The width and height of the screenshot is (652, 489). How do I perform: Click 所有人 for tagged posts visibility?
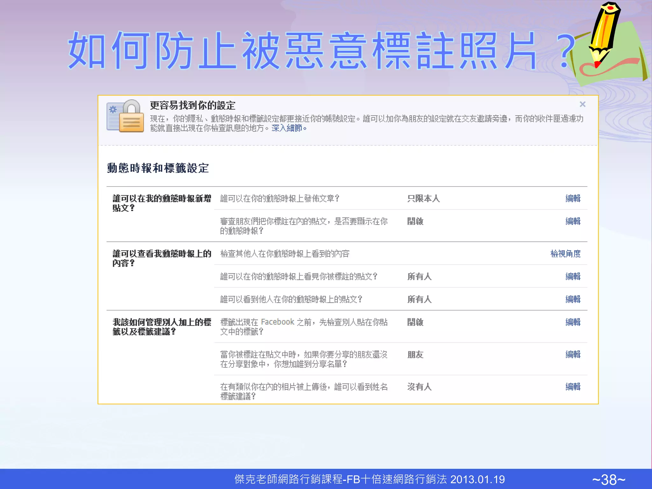pos(419,276)
